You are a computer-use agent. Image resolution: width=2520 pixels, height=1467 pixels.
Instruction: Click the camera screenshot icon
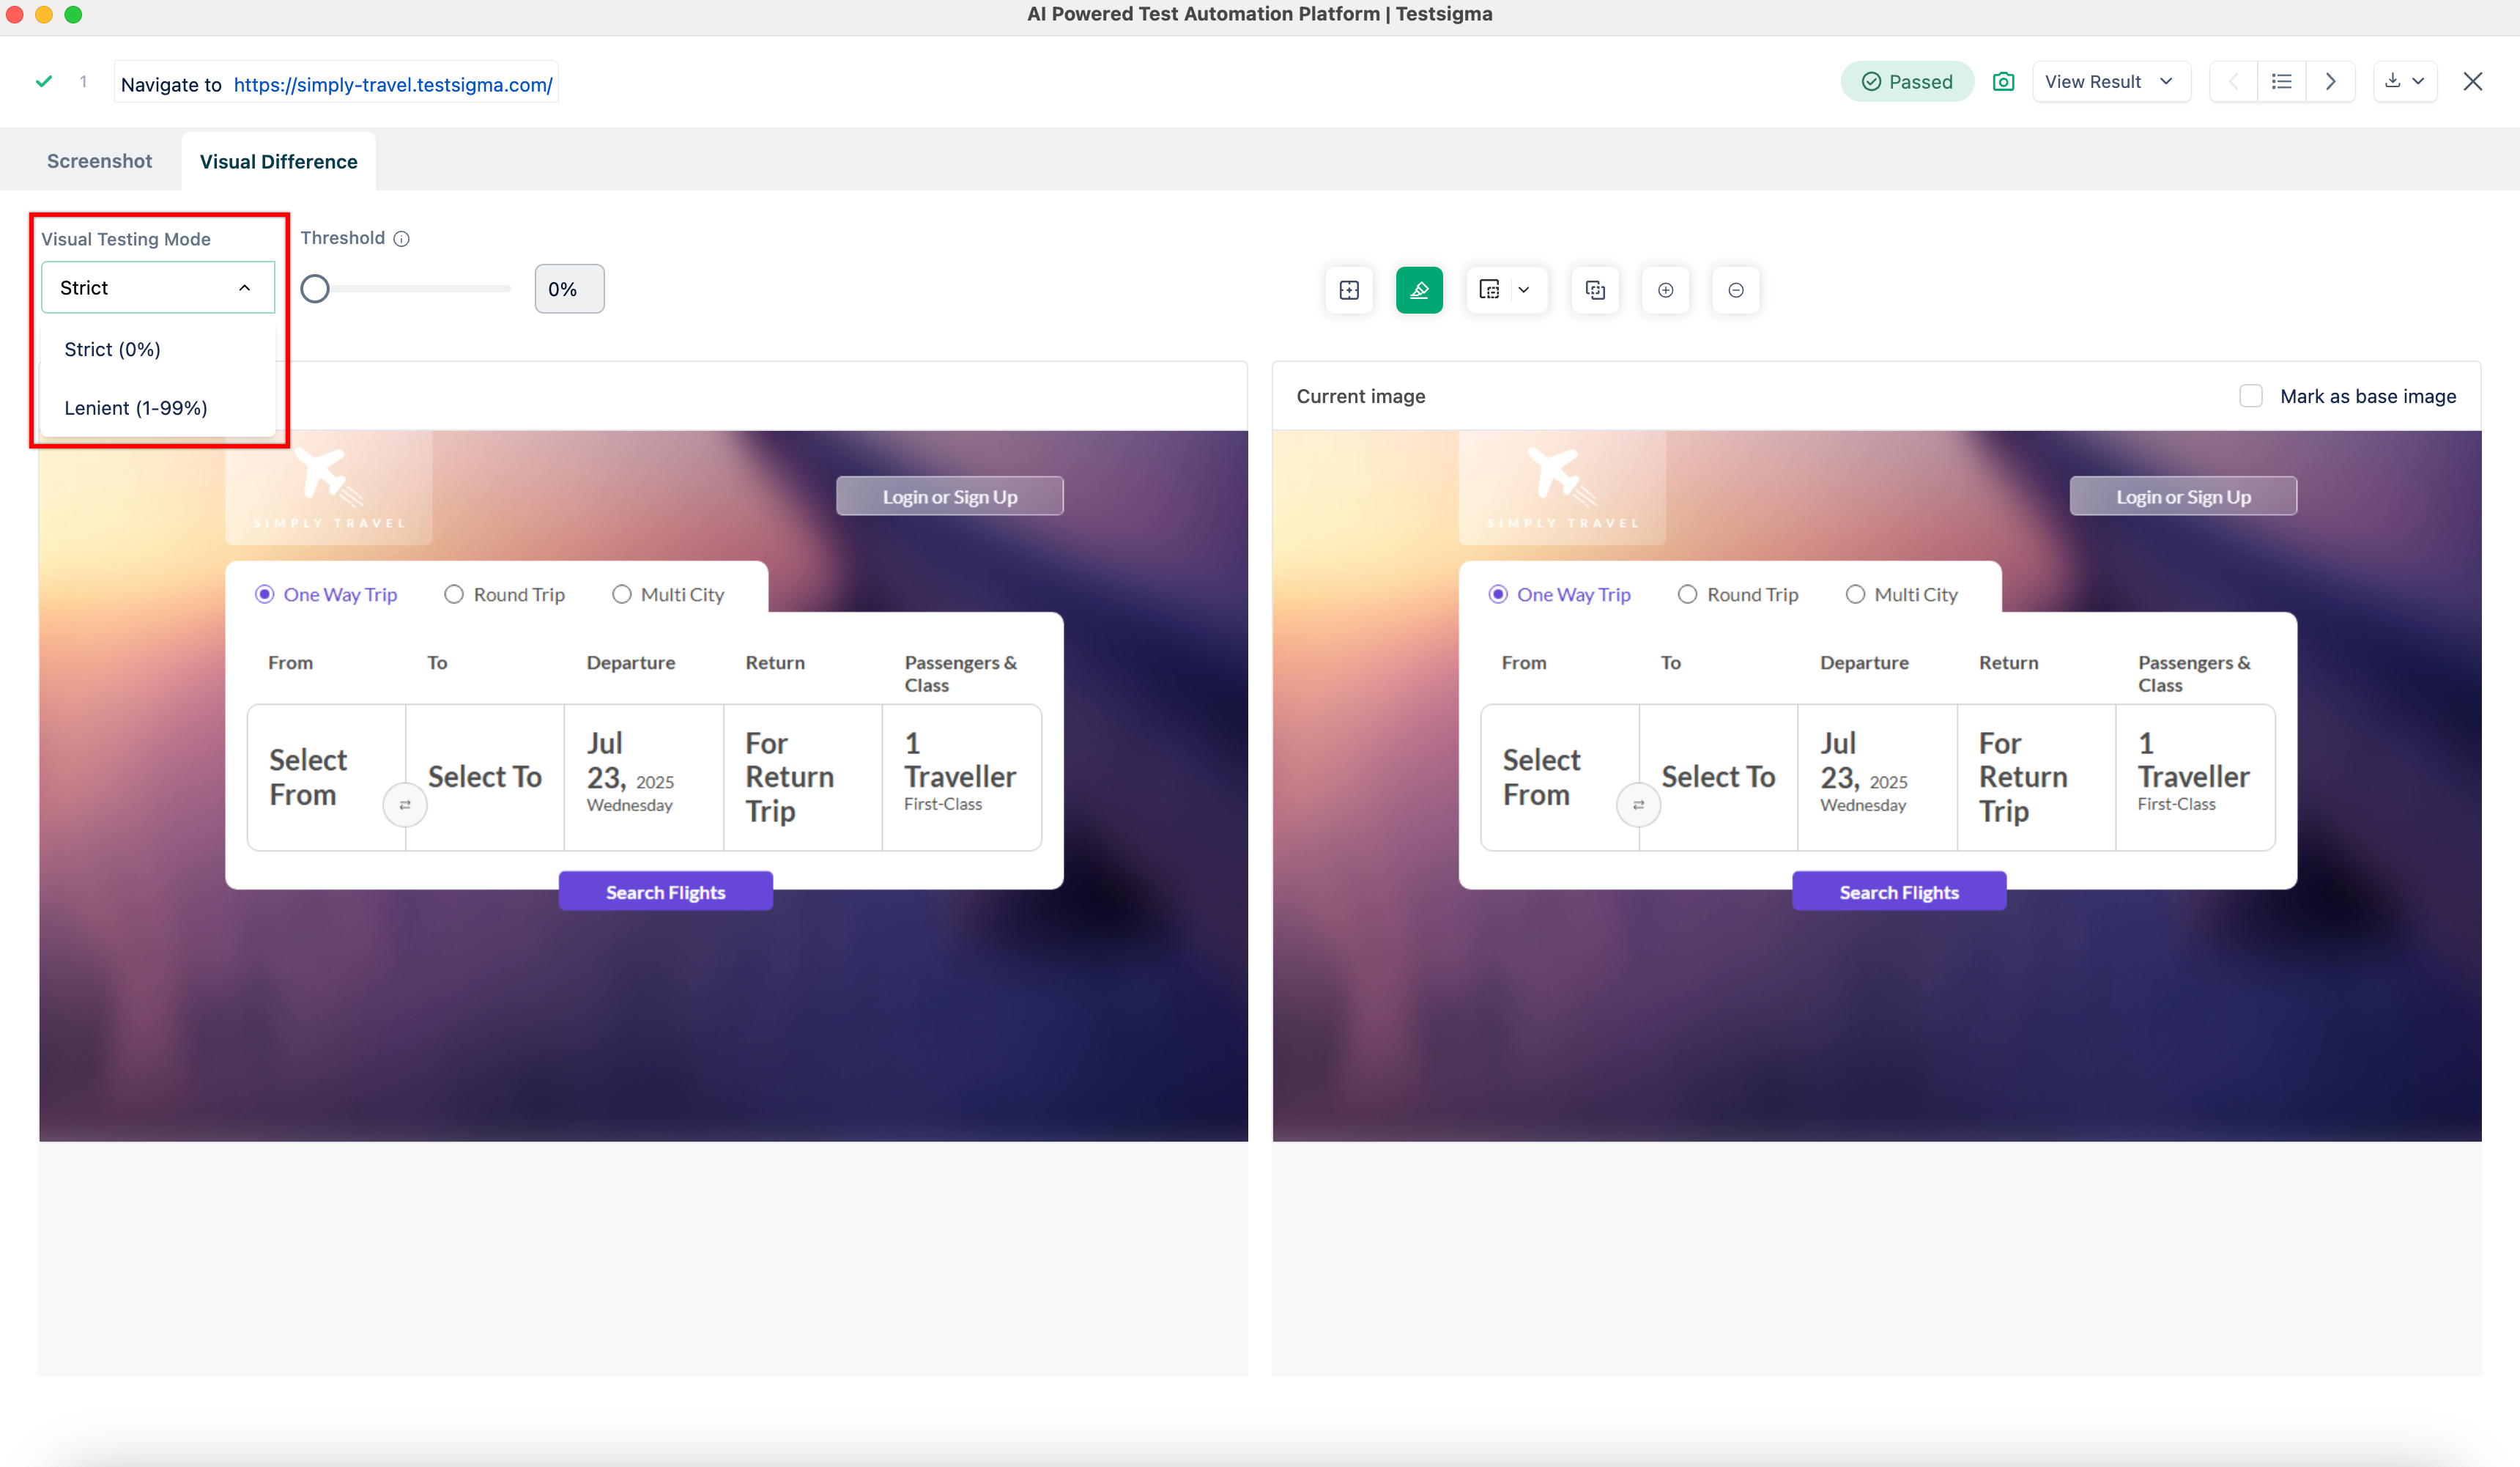(2004, 81)
